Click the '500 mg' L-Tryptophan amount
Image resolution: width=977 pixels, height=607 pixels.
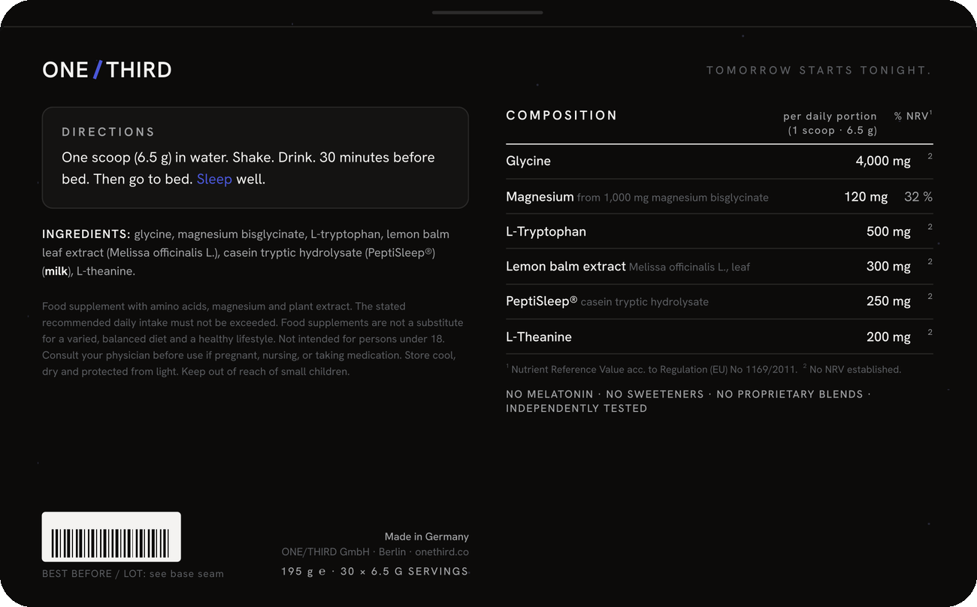point(888,232)
